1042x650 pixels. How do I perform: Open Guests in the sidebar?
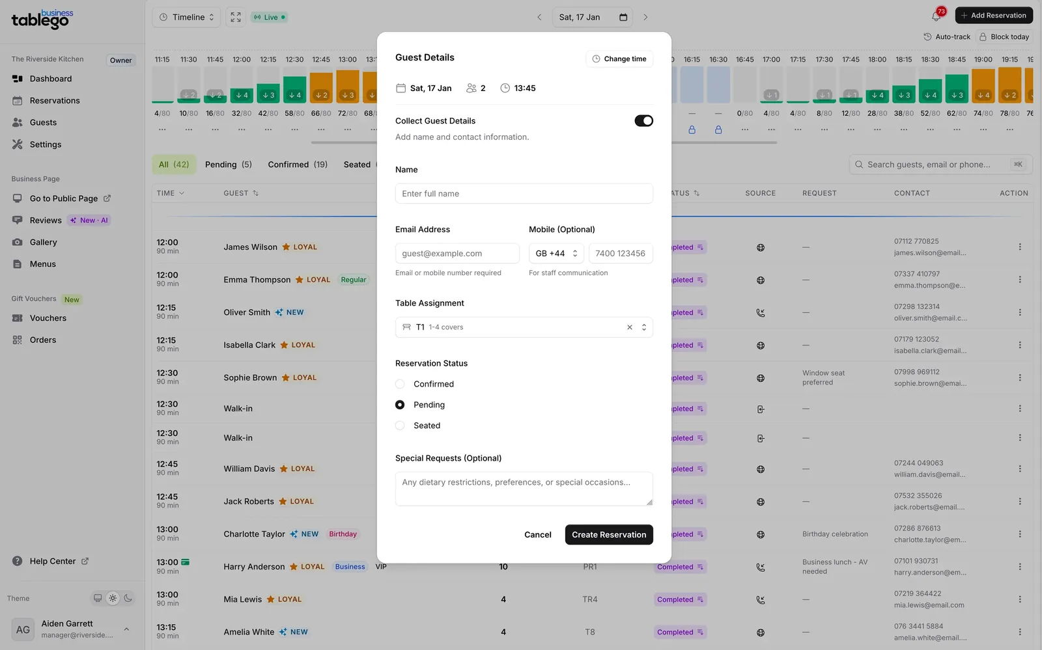point(43,122)
